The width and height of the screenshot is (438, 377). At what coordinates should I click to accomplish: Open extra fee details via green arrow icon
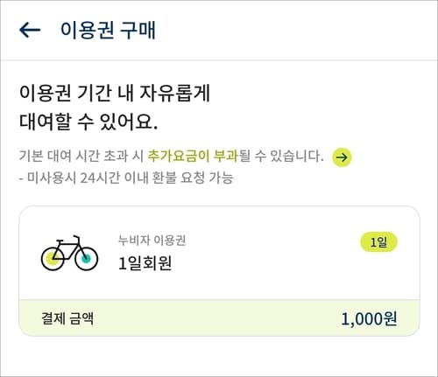click(342, 157)
